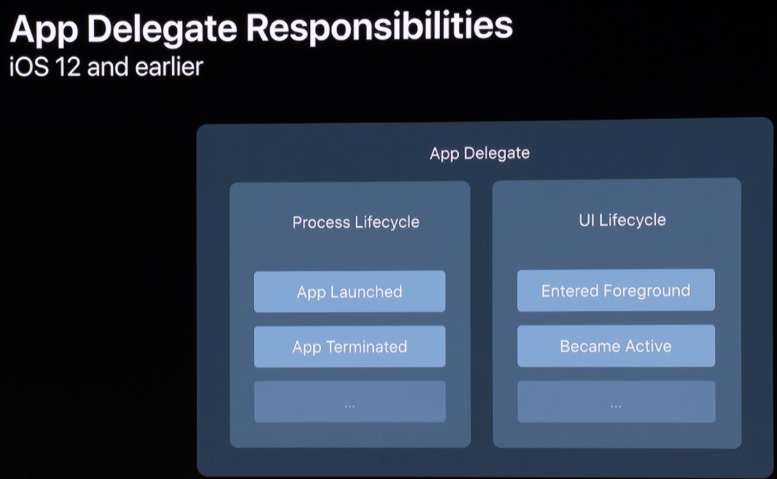Select the App Terminated box
The image size is (777, 479).
[x=350, y=346]
